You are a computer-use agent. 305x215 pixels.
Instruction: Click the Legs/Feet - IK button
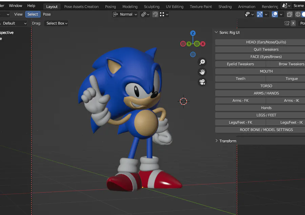pyautogui.click(x=286, y=122)
